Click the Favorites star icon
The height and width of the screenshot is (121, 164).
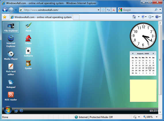pyautogui.click(x=5, y=17)
